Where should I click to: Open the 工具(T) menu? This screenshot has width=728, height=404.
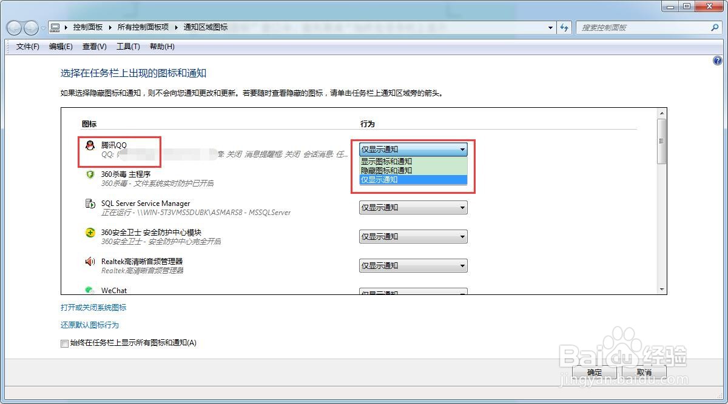pos(128,47)
